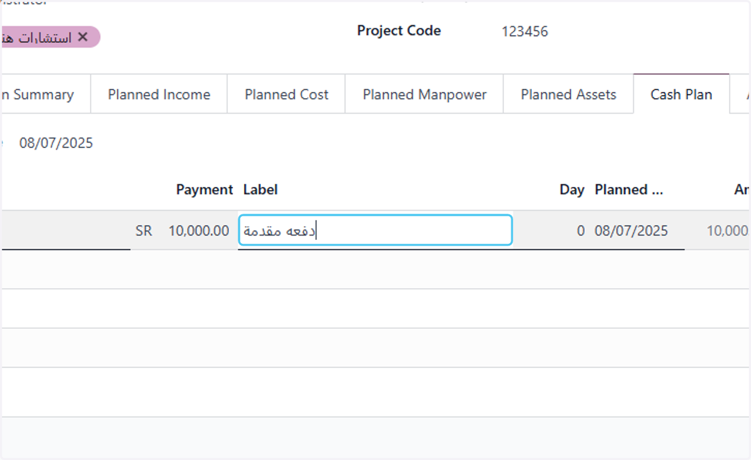
Task: Sort by the Label column header
Action: 260,189
